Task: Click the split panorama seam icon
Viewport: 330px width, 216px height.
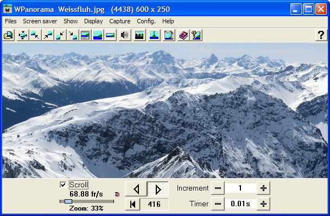Action: 154,35
